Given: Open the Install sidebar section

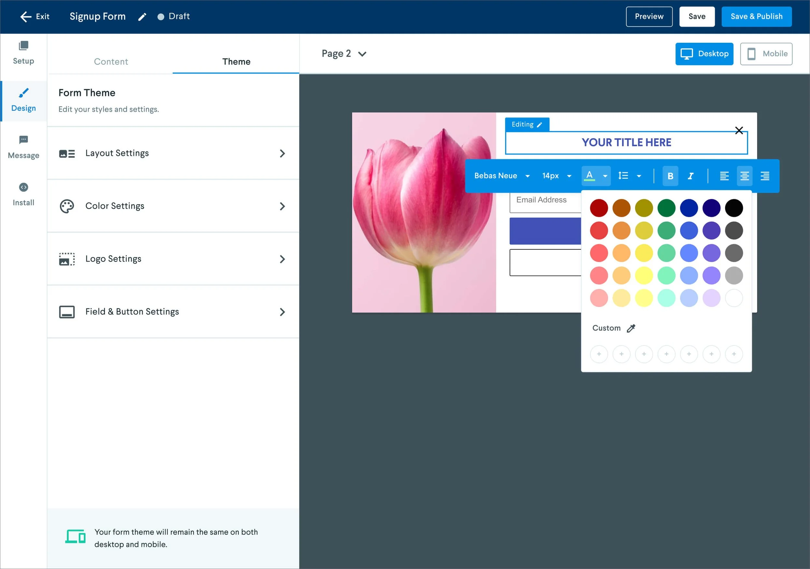Looking at the screenshot, I should 23,195.
